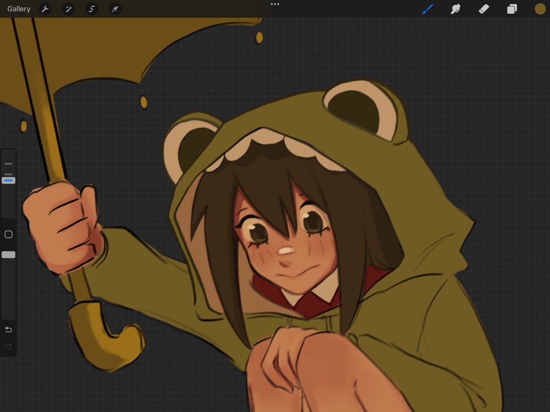
Task: Tap the brush opacity slider handle
Action: click(9, 255)
